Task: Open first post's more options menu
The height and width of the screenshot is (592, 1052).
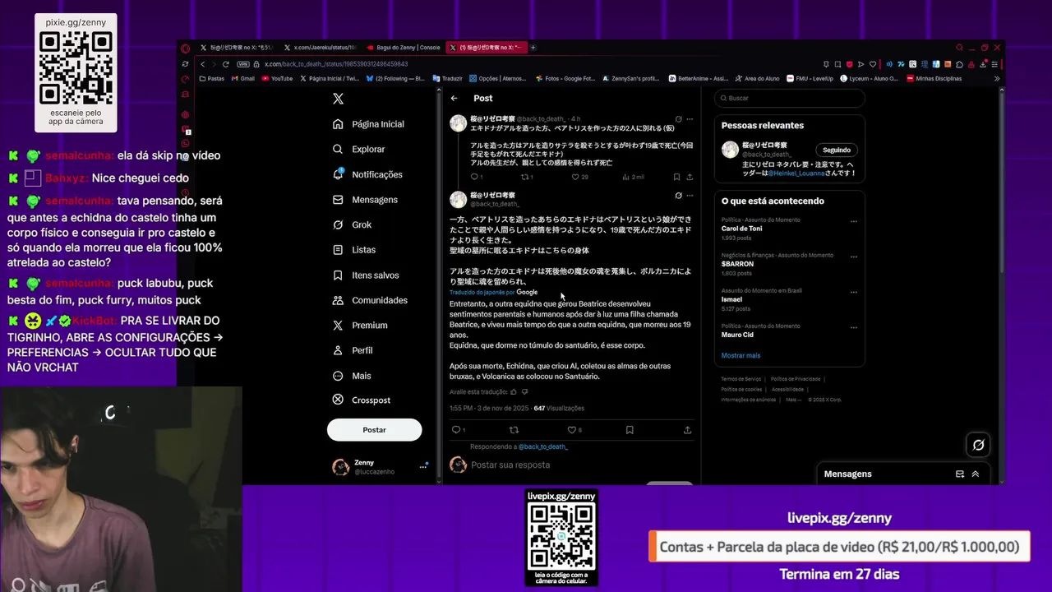Action: coord(690,118)
